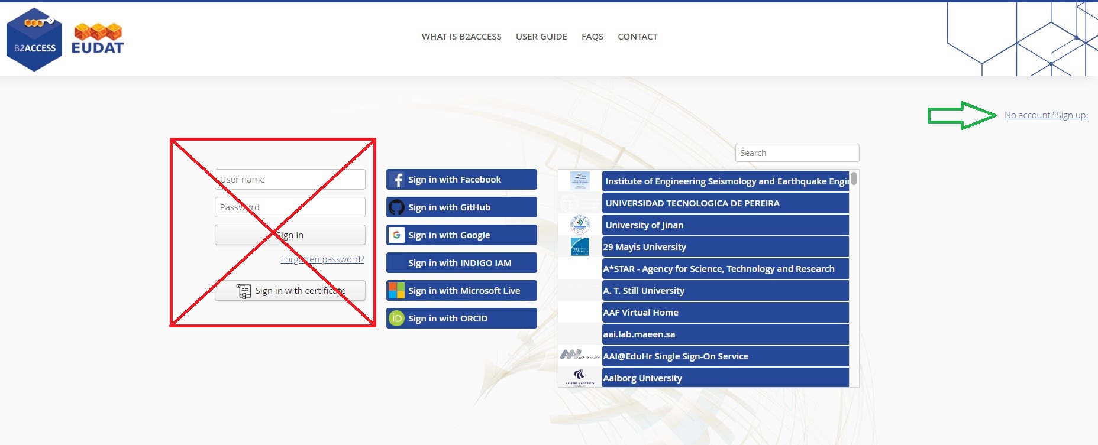
Task: Click the B2ACCESS hexagon logo
Action: (34, 40)
